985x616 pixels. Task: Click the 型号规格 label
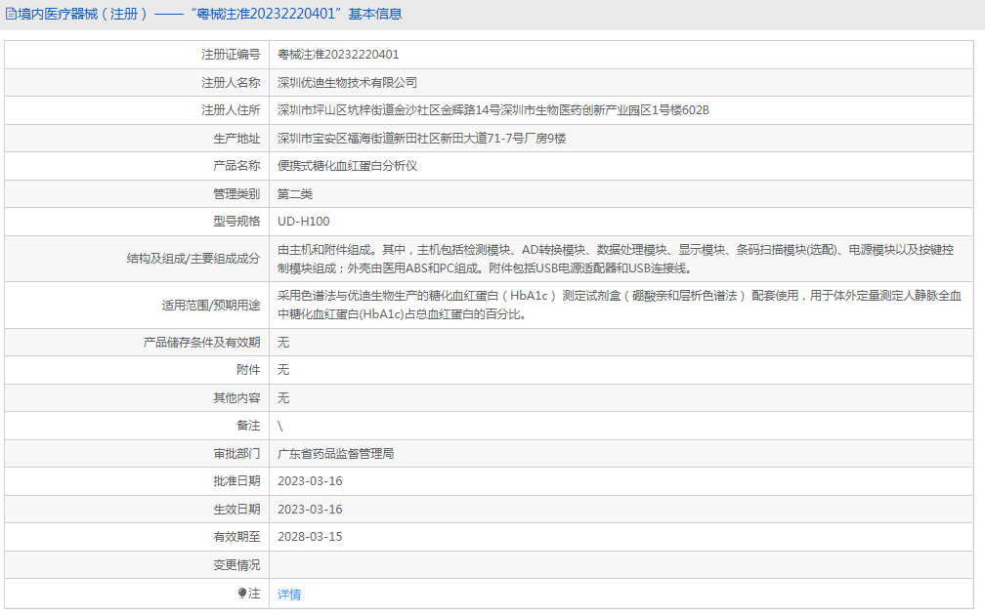[x=236, y=222]
